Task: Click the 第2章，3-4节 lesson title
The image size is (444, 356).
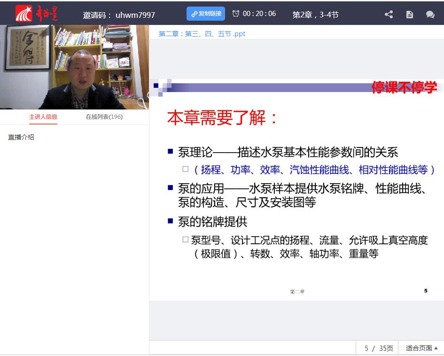Action: [315, 15]
